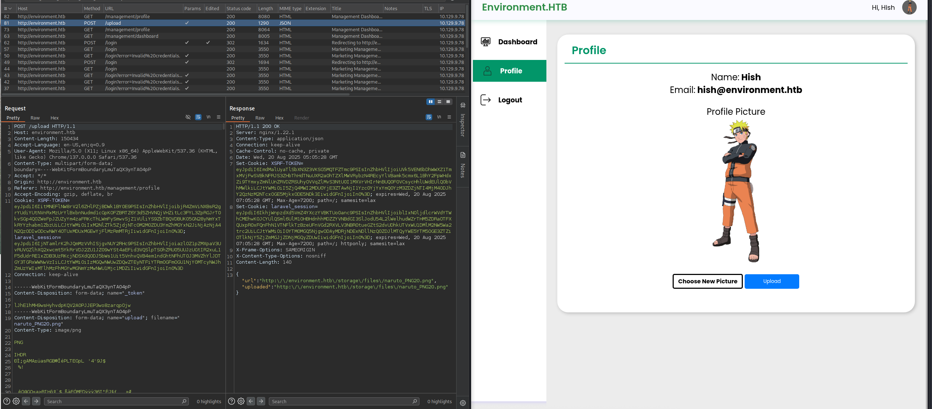
Task: Toggle \n newline display in Response pane
Action: (439, 117)
